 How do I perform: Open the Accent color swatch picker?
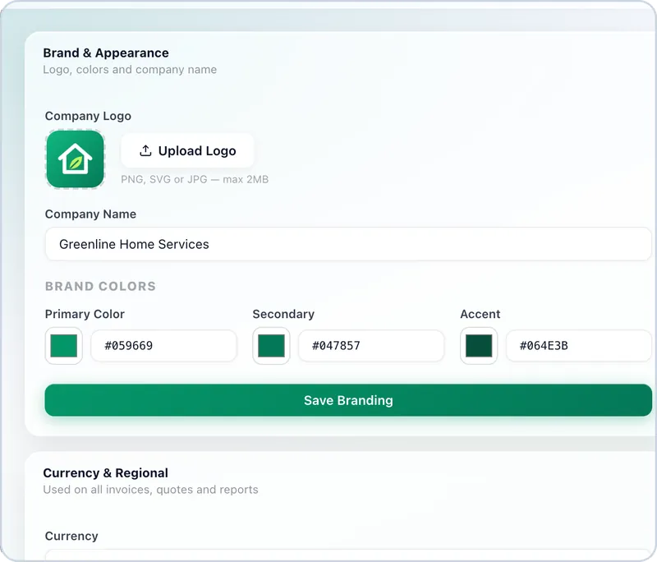click(479, 346)
